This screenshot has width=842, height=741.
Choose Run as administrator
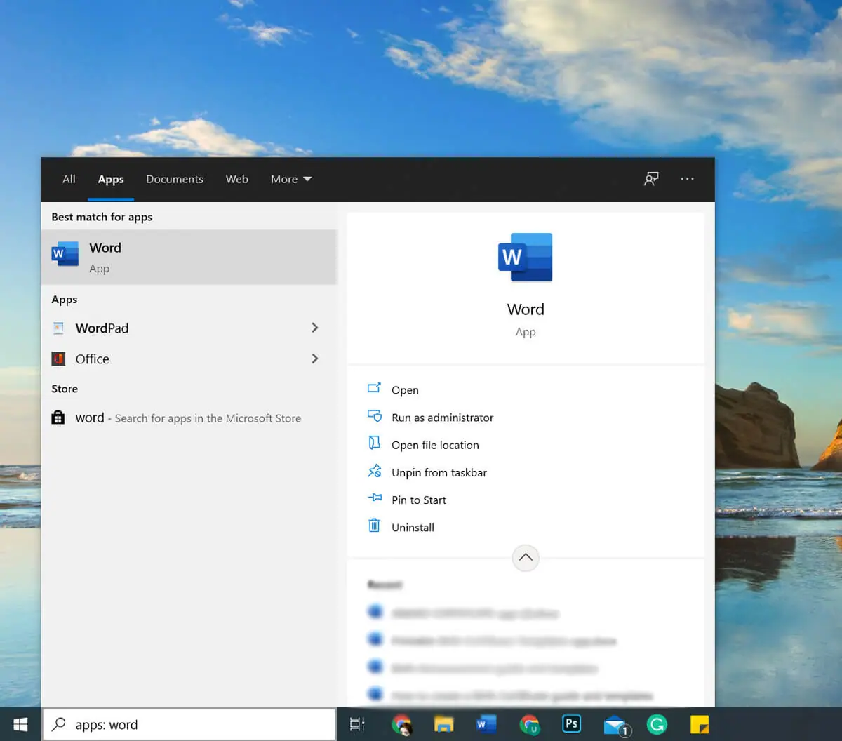pyautogui.click(x=443, y=418)
